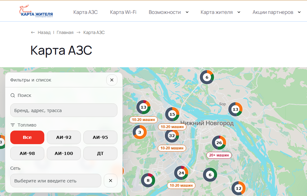Click the map cluster marker with 8
Image resolution: width=307 pixels, height=196 pixels.
click(x=148, y=180)
